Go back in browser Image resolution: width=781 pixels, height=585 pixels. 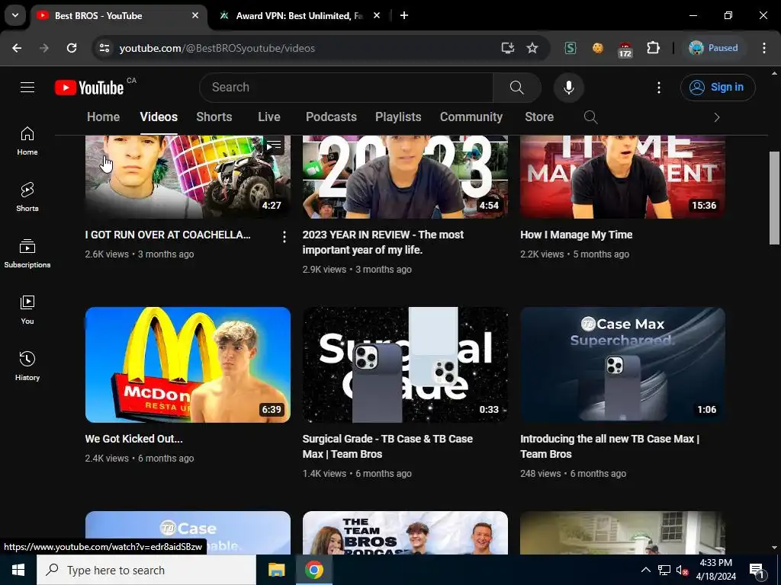click(17, 48)
